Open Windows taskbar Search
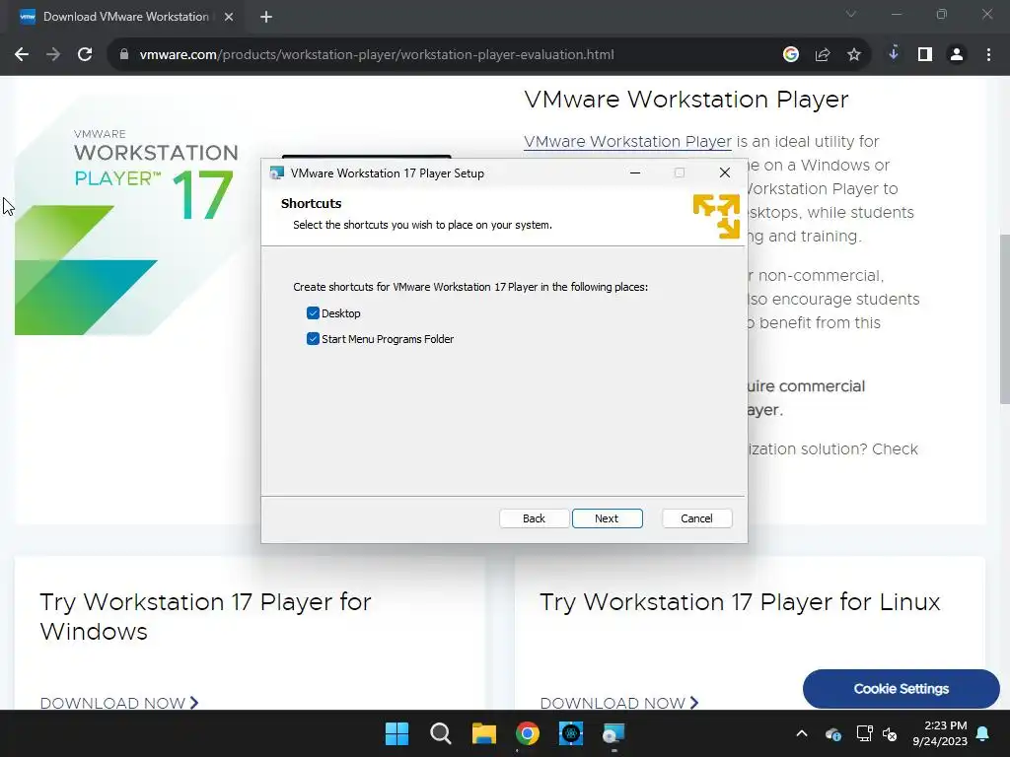This screenshot has height=757, width=1010. click(441, 733)
